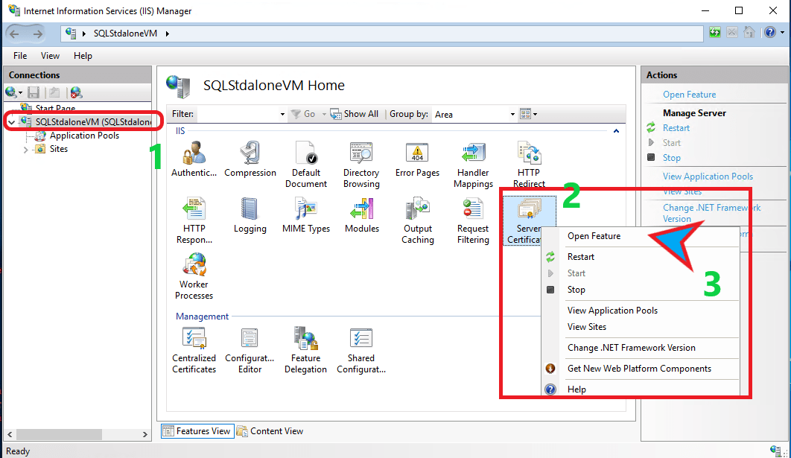This screenshot has height=458, width=791.
Task: Click the Up folder icon in Connections toolbar
Action: pos(54,92)
